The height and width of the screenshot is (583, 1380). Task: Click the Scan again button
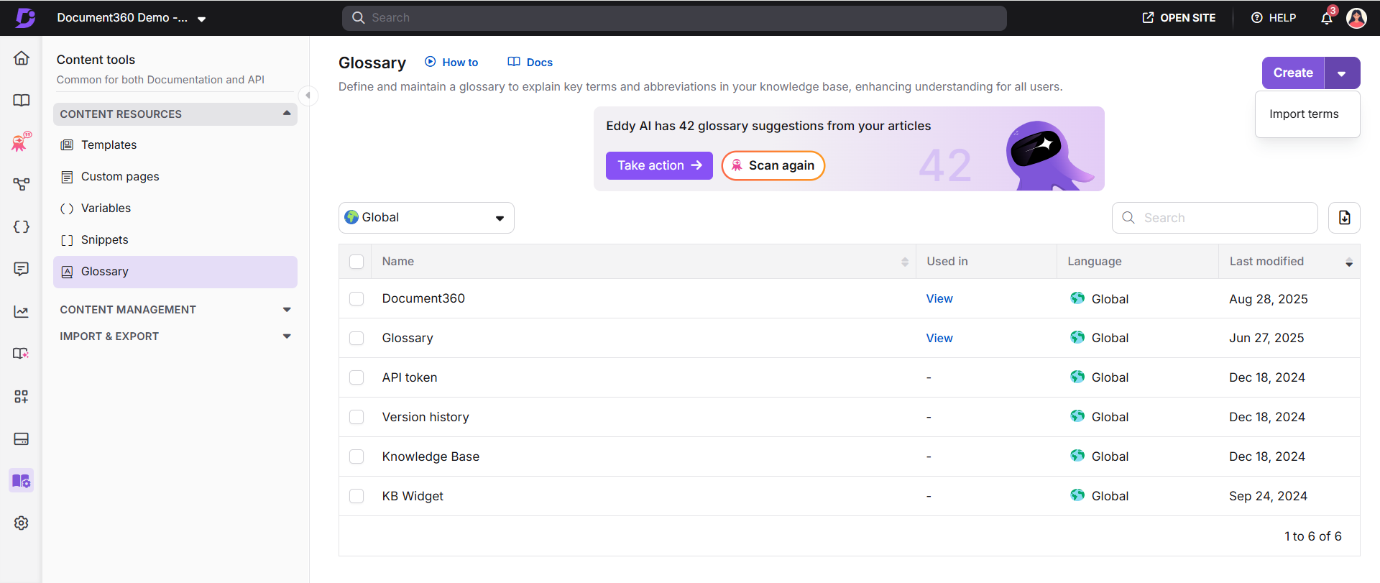tap(773, 165)
